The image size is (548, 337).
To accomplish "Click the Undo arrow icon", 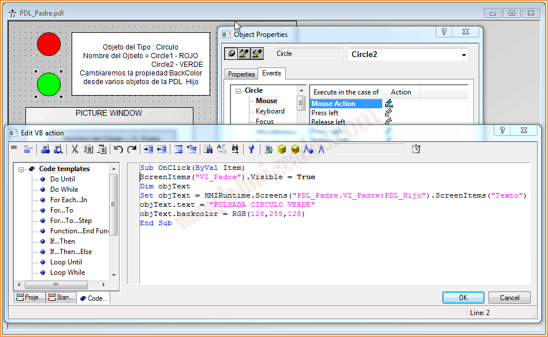I will point(118,149).
